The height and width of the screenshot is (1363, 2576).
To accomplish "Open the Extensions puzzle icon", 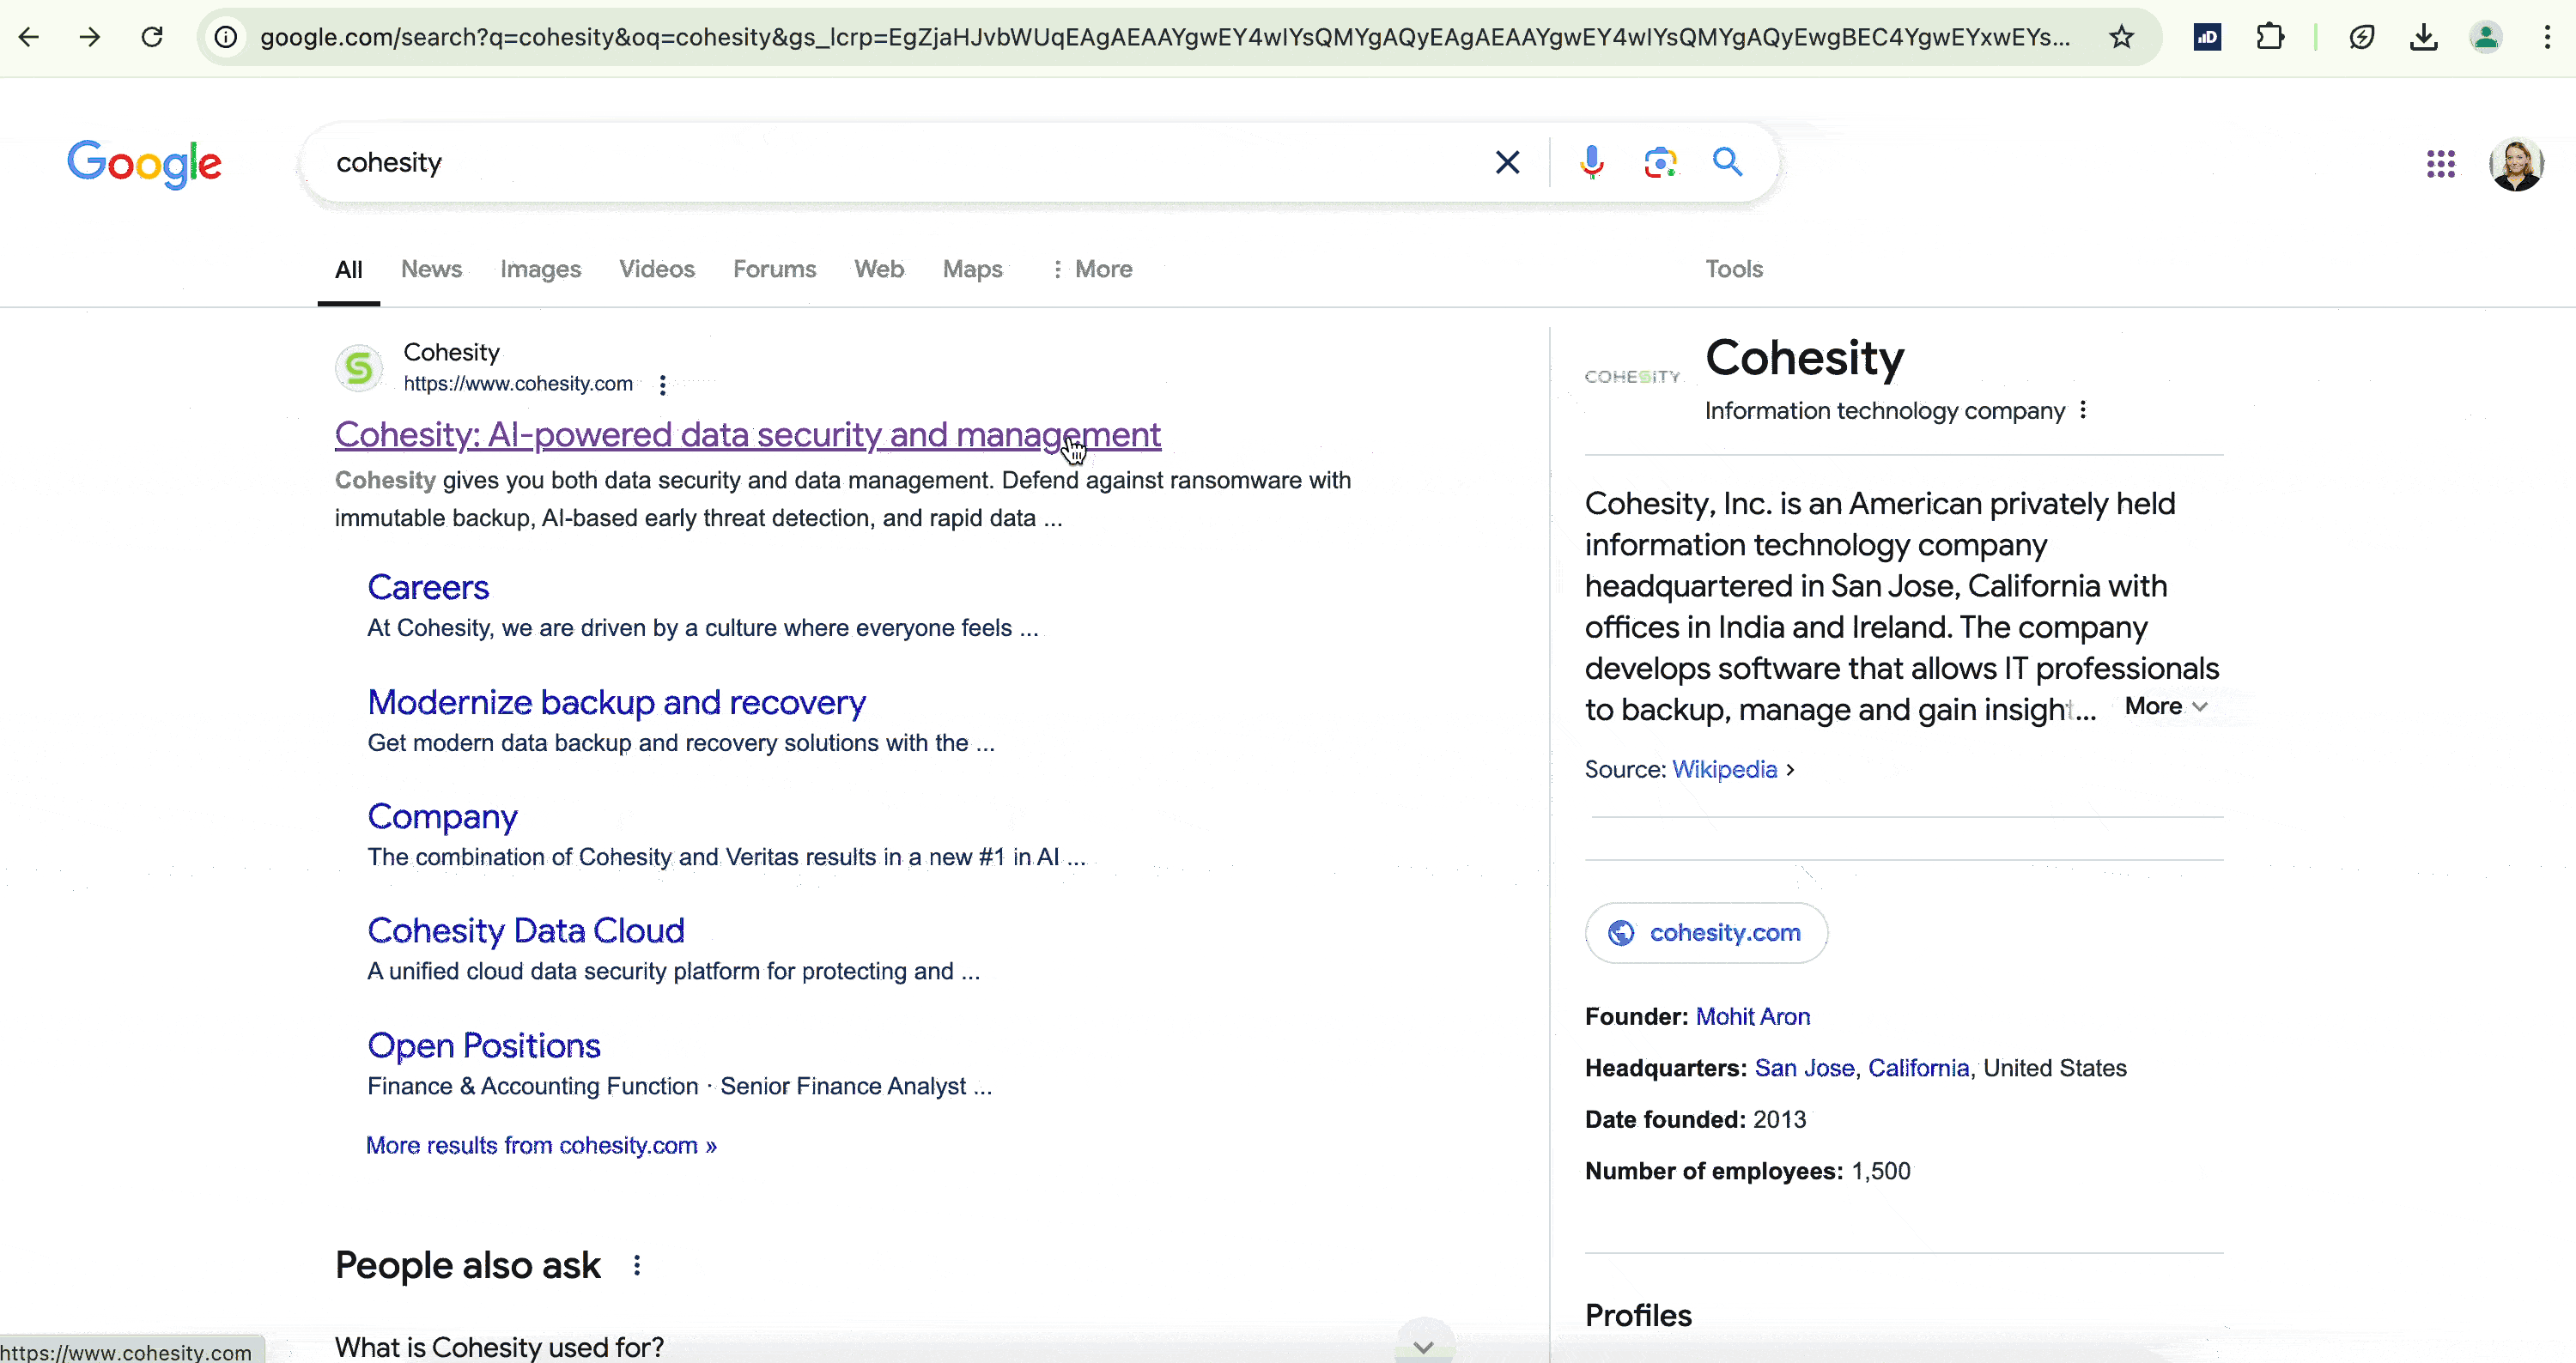I will [x=2270, y=37].
